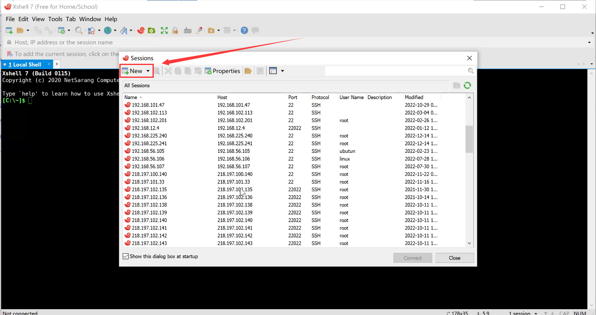
Task: Click the keyboard icon in main toolbar
Action: point(188,31)
